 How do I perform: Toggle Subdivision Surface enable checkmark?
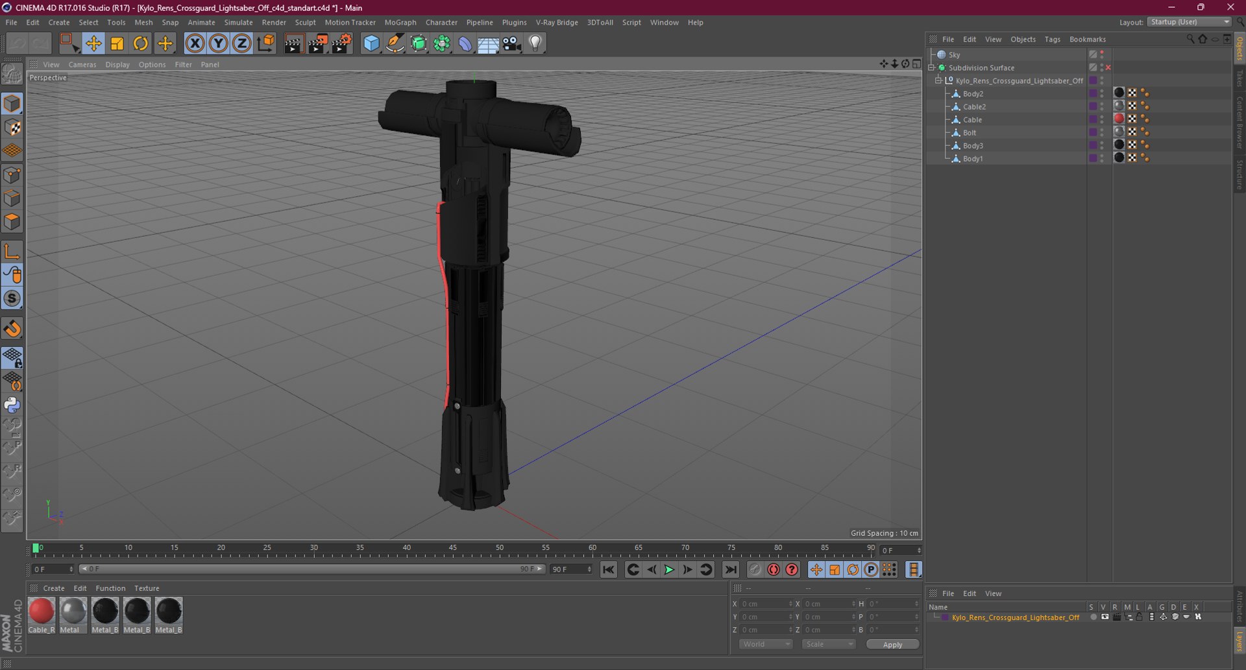click(x=1108, y=67)
